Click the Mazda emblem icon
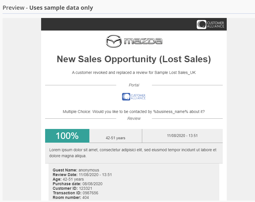Image resolution: width=255 pixels, height=202 pixels. [114, 41]
